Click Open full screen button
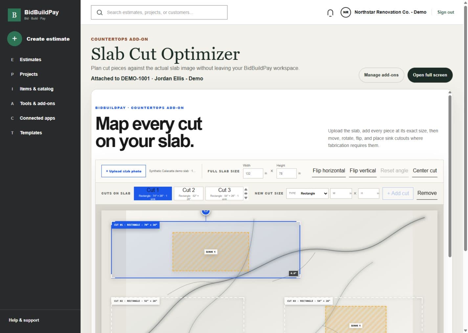Viewport: 468px width, 333px height. (430, 75)
